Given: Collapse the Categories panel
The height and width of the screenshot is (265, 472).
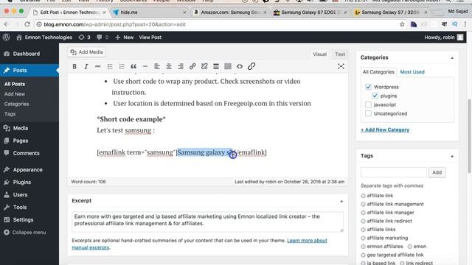Looking at the screenshot, I should click(x=452, y=57).
